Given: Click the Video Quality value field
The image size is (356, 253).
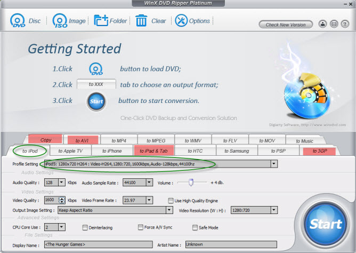Looking at the screenshot, I should pyautogui.click(x=52, y=200).
